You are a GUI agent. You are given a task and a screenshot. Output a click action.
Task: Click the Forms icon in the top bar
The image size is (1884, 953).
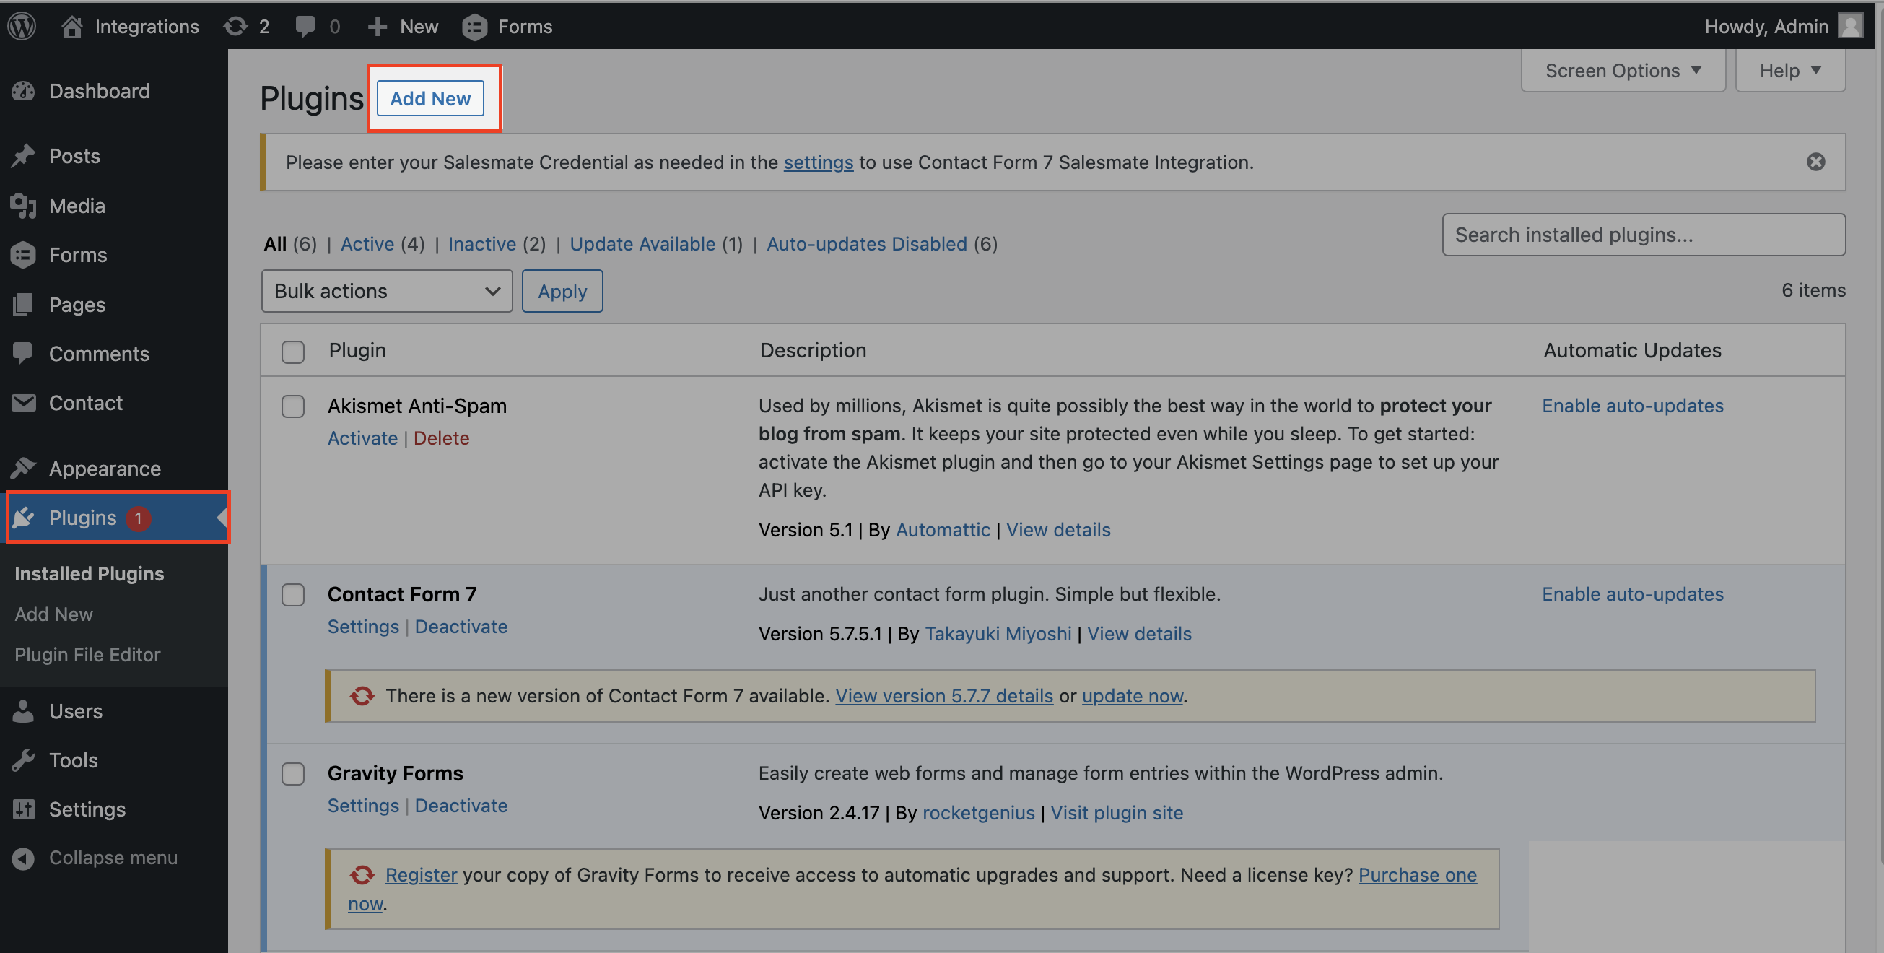(475, 25)
